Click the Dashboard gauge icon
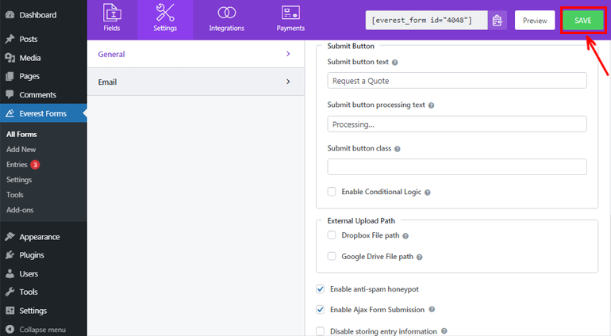This screenshot has width=611, height=336. coord(10,15)
